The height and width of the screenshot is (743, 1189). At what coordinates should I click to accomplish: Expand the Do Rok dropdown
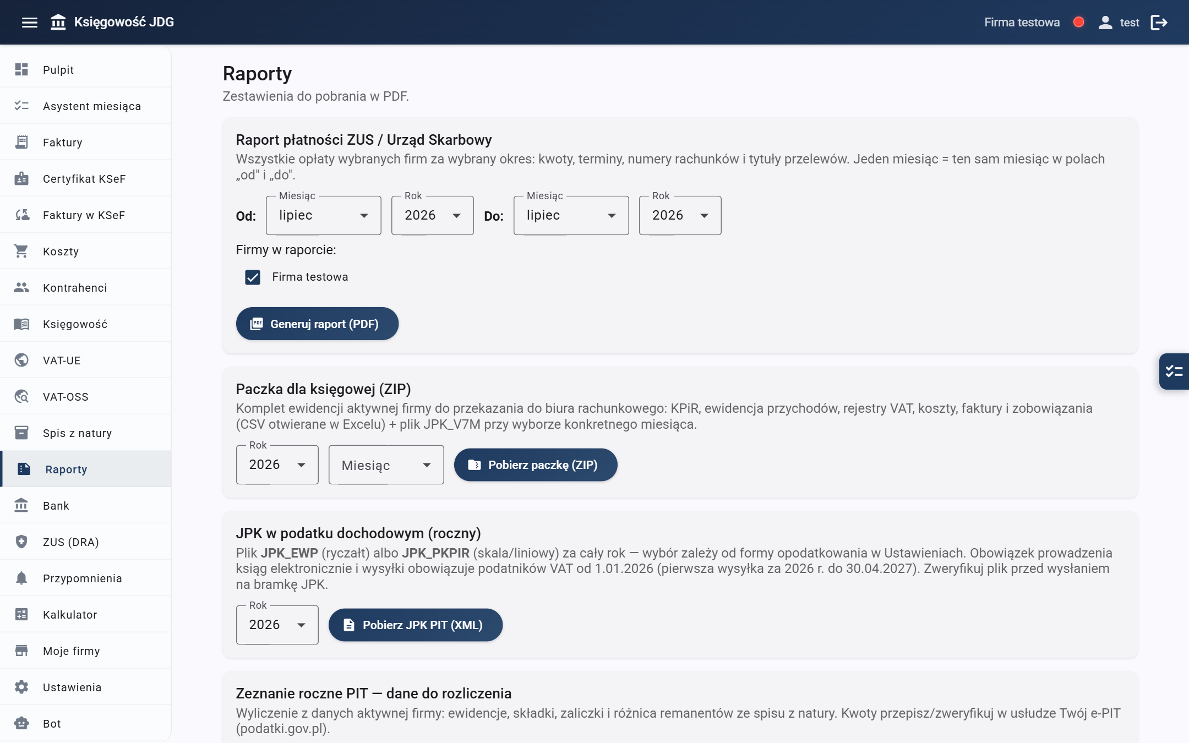click(680, 216)
